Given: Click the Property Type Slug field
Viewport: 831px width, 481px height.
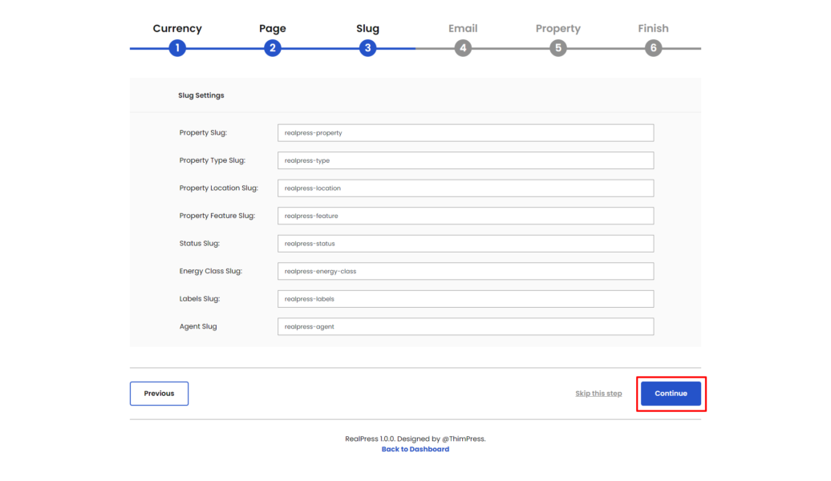Looking at the screenshot, I should [465, 160].
